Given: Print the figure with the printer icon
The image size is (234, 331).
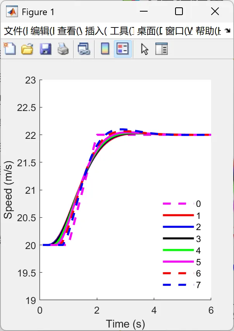Looking at the screenshot, I should (63, 49).
